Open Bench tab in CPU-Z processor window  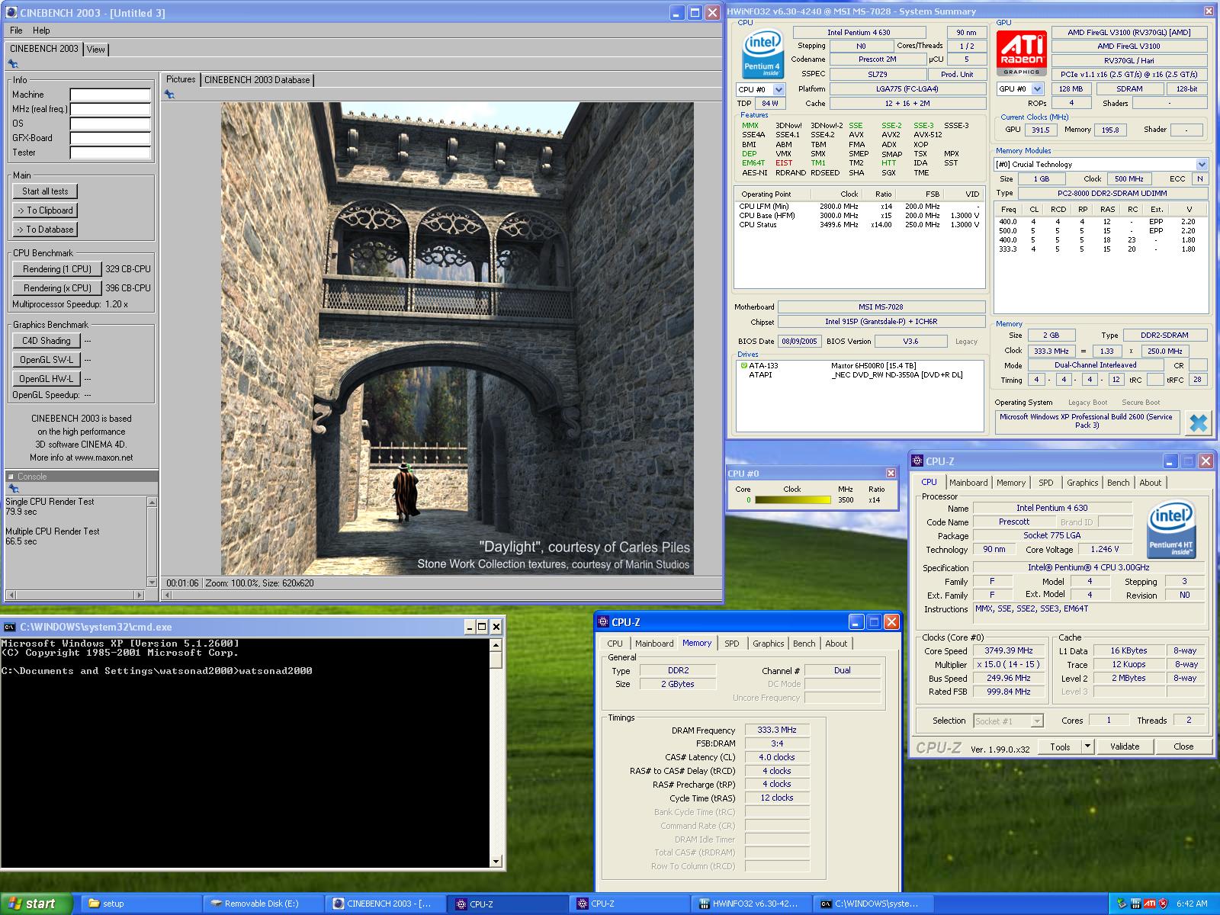(x=1118, y=483)
